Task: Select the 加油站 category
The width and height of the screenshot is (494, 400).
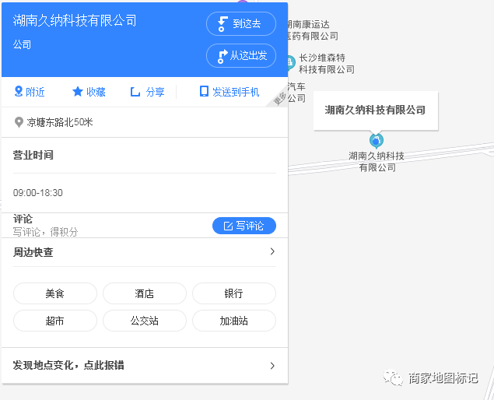Action: coord(233,321)
